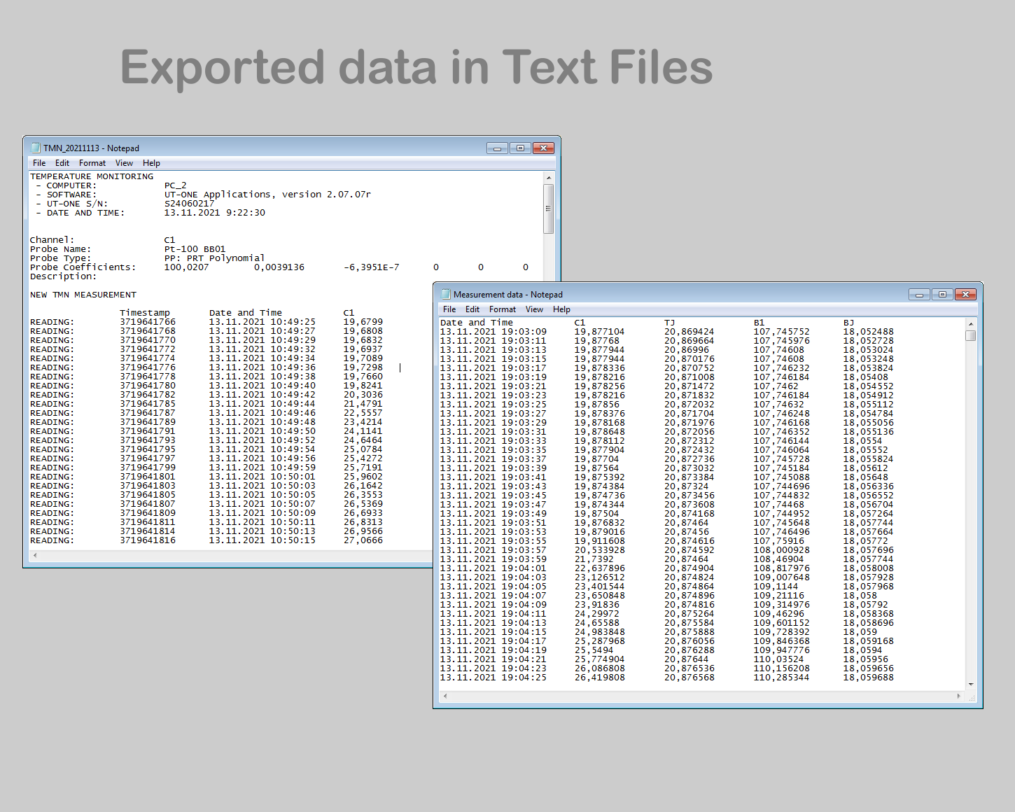Click the scroll-up arrow in TMN_20211113 window

[549, 177]
